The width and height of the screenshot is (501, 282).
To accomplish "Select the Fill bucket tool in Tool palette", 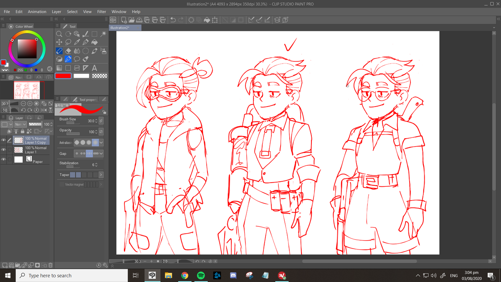I will [94, 42].
